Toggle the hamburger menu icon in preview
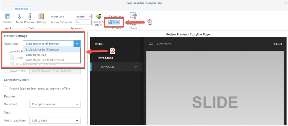 pyautogui.click(x=150, y=44)
